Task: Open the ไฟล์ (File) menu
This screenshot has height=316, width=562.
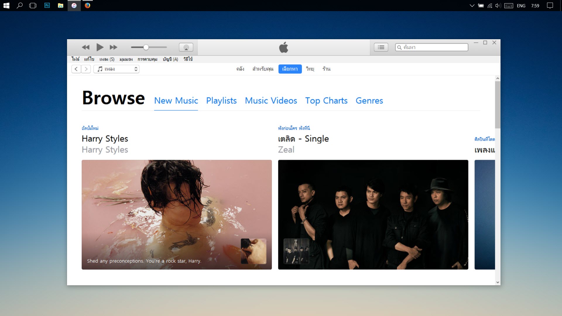Action: tap(75, 59)
